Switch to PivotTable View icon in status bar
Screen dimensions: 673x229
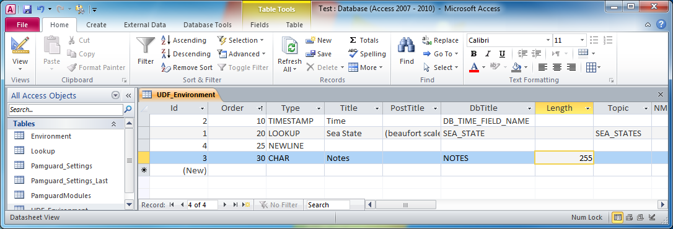pyautogui.click(x=629, y=217)
